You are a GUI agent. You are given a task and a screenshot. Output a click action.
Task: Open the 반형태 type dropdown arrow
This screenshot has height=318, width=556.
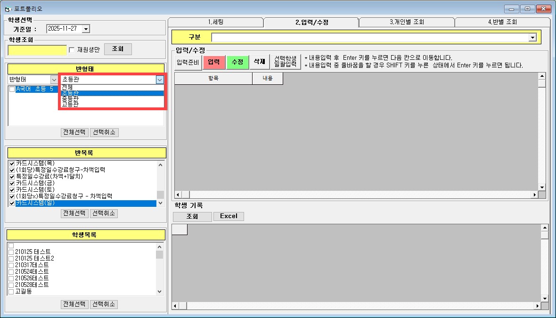[53, 80]
